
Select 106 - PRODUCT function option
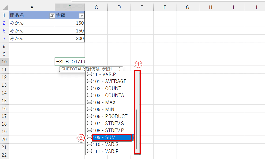point(110,116)
